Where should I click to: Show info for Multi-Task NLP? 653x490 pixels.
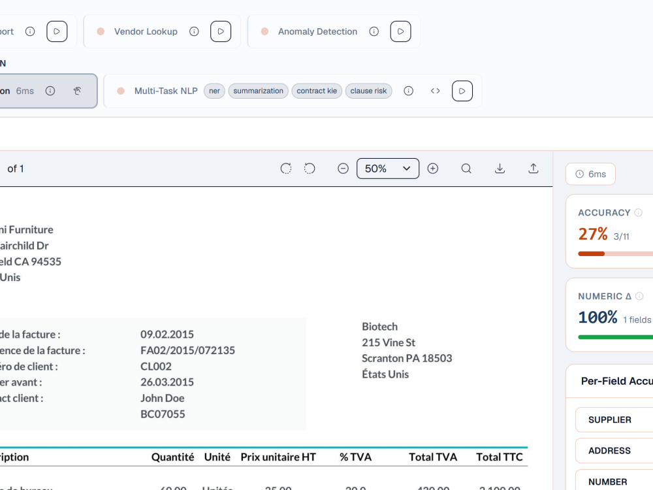pos(409,91)
